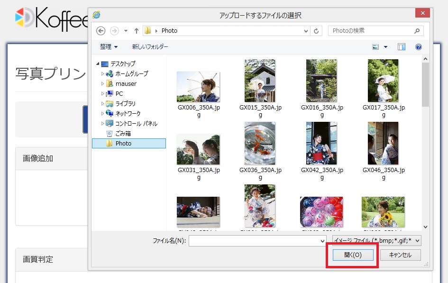Expand the ライブラリ tree node
The image size is (448, 283).
(103, 104)
